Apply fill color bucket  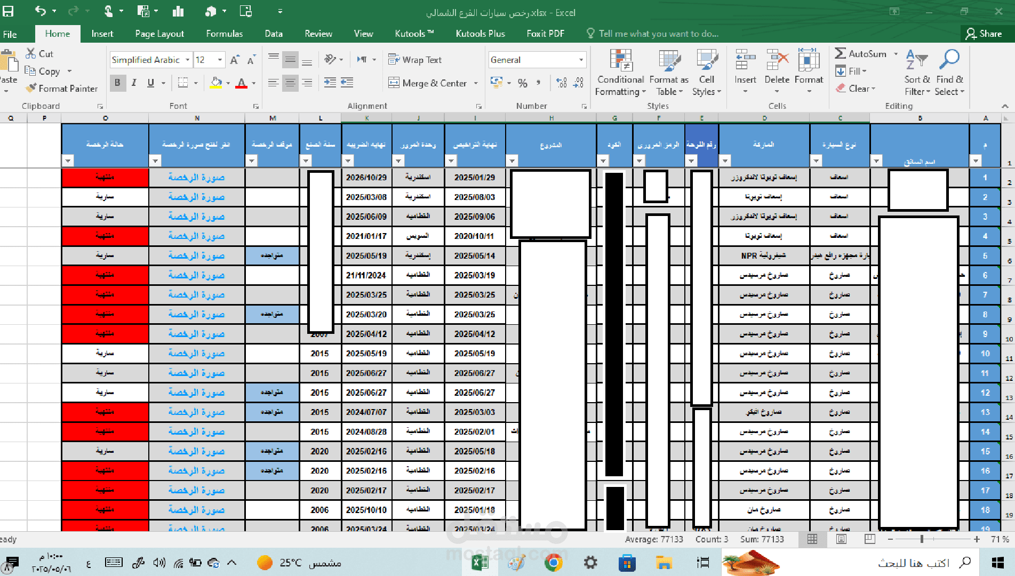(x=216, y=83)
